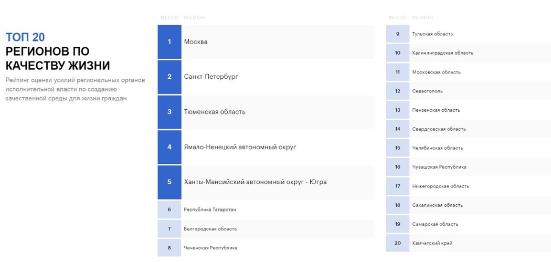Click Свердловская область in the ranking
Viewport: 551px width, 262px height.
click(468, 129)
